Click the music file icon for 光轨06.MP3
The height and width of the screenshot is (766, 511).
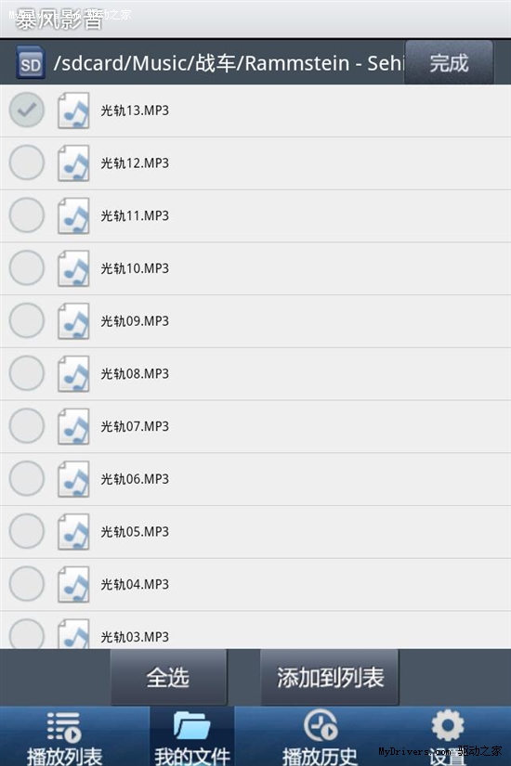[73, 479]
